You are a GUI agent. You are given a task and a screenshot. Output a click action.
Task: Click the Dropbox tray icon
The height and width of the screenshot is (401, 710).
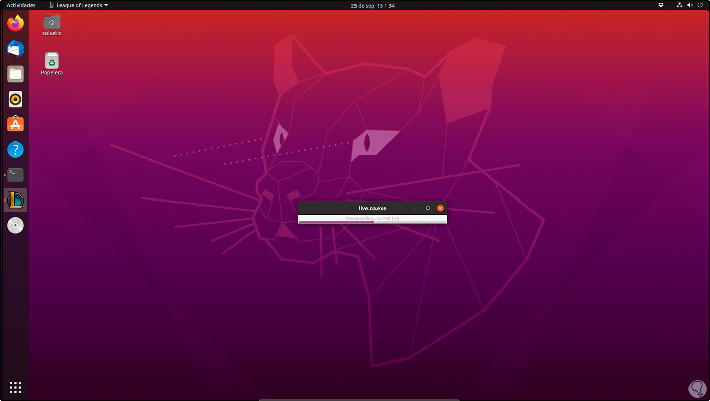[x=661, y=5]
